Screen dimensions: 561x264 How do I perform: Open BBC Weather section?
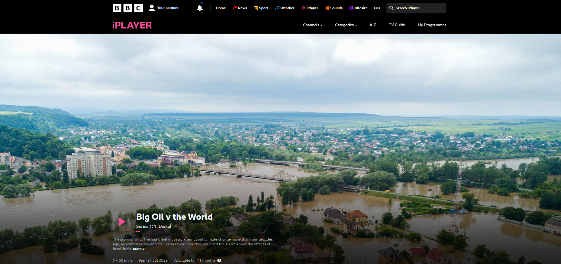[x=285, y=8]
